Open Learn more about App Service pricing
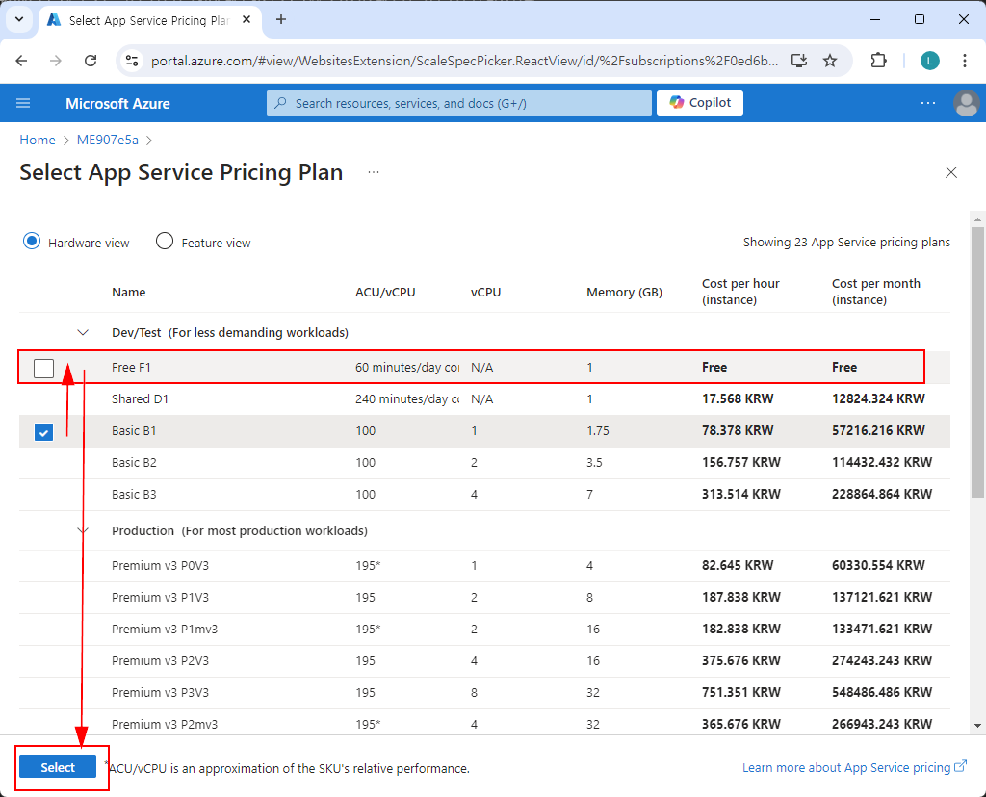This screenshot has height=797, width=986. click(855, 767)
